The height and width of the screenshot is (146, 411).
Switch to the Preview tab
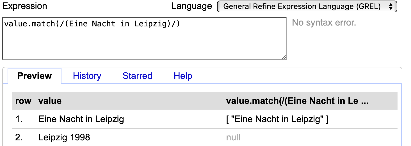pyautogui.click(x=35, y=76)
